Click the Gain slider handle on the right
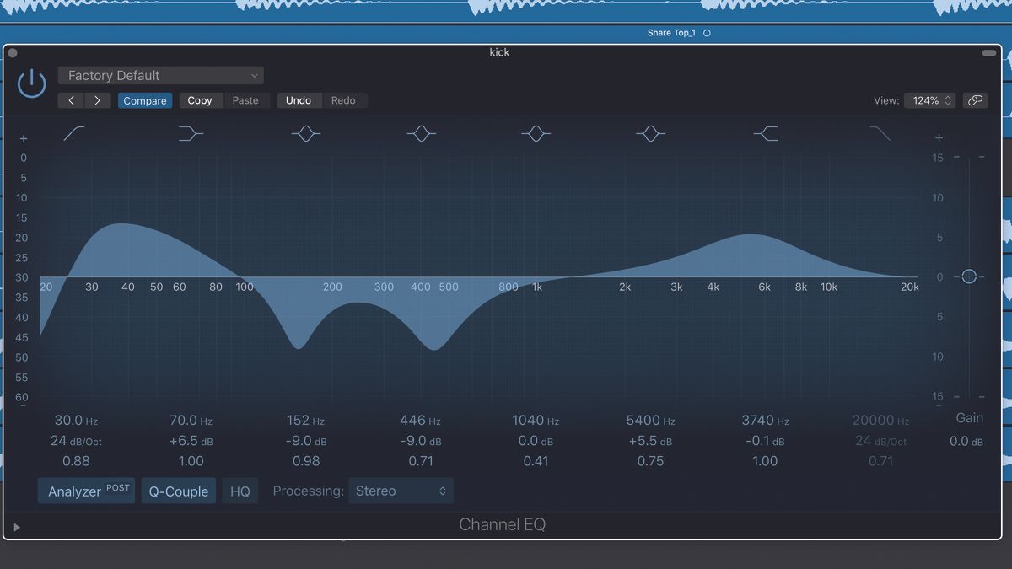The image size is (1012, 569). 968,276
